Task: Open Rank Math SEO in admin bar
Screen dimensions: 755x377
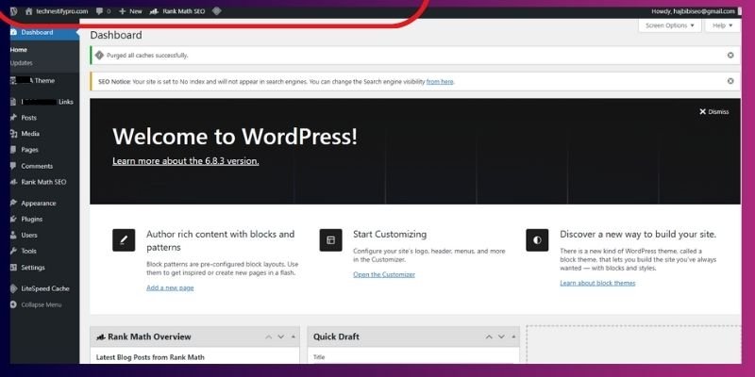Action: click(177, 11)
